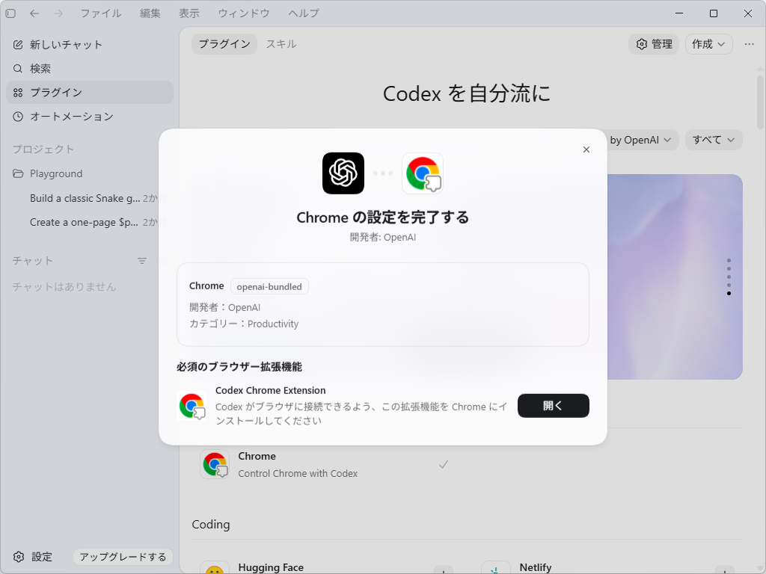Toggle the sidebar panel icon

(10, 13)
